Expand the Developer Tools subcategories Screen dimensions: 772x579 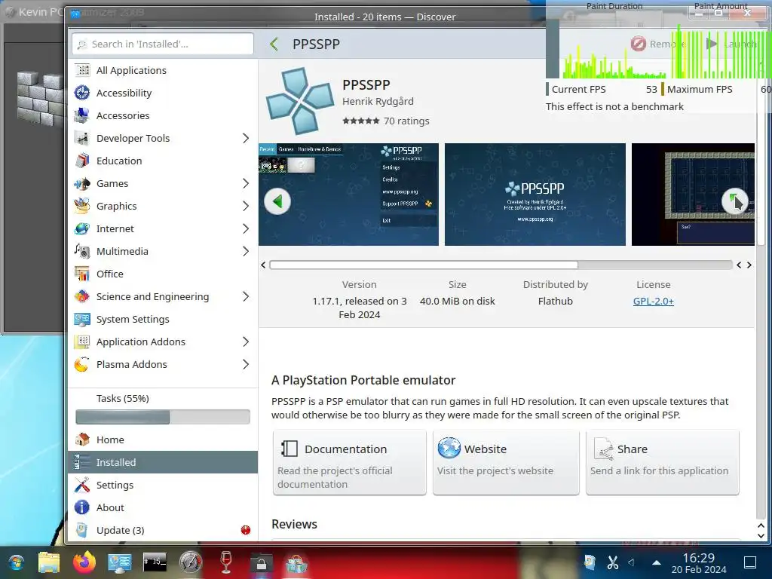[246, 139]
